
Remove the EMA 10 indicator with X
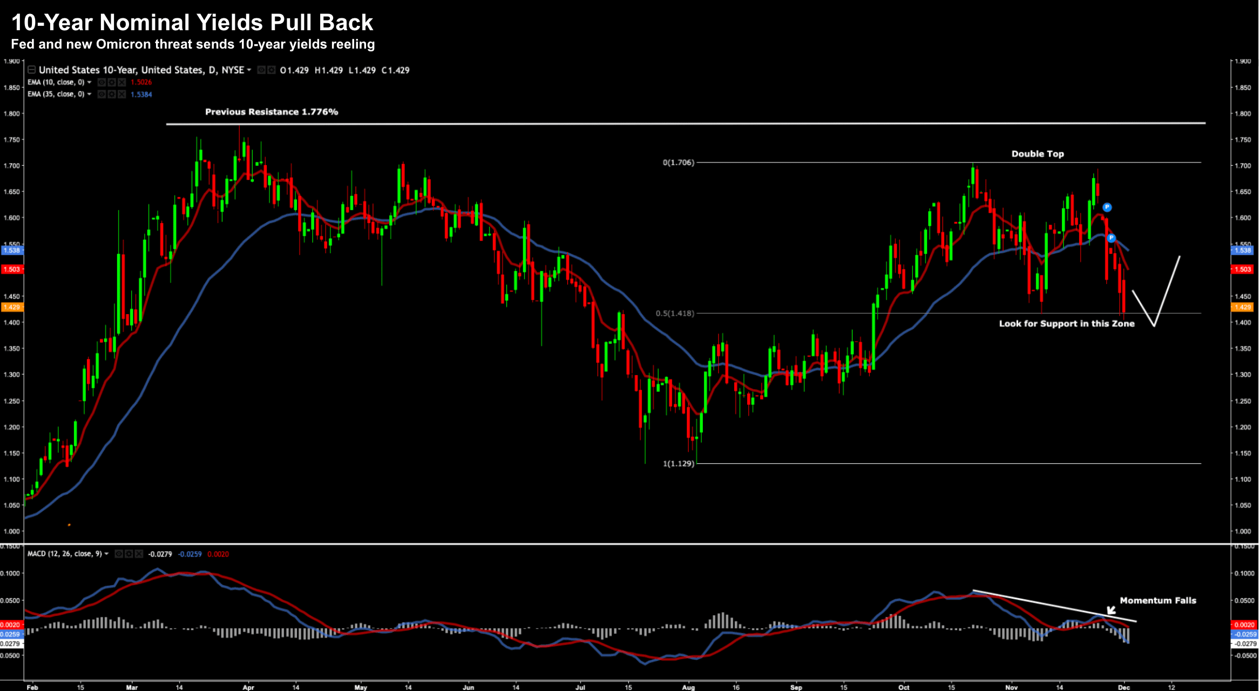coord(122,82)
